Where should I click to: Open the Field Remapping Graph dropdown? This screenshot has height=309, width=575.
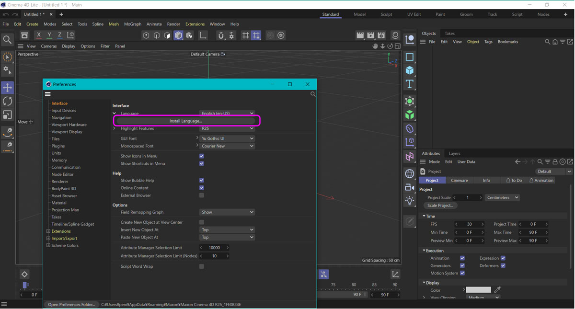[227, 212]
